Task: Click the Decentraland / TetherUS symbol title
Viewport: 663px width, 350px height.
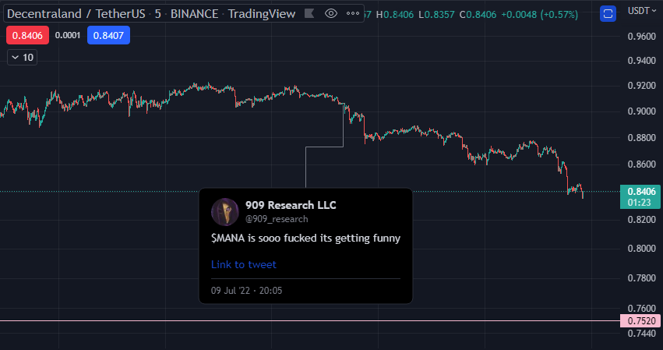Action: coord(76,14)
